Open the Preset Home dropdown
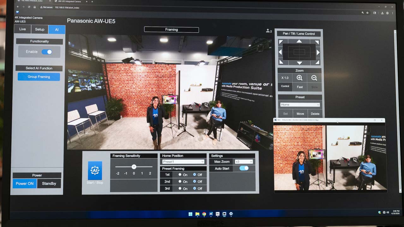Screen dimensions: 404x227 pyautogui.click(x=300, y=105)
